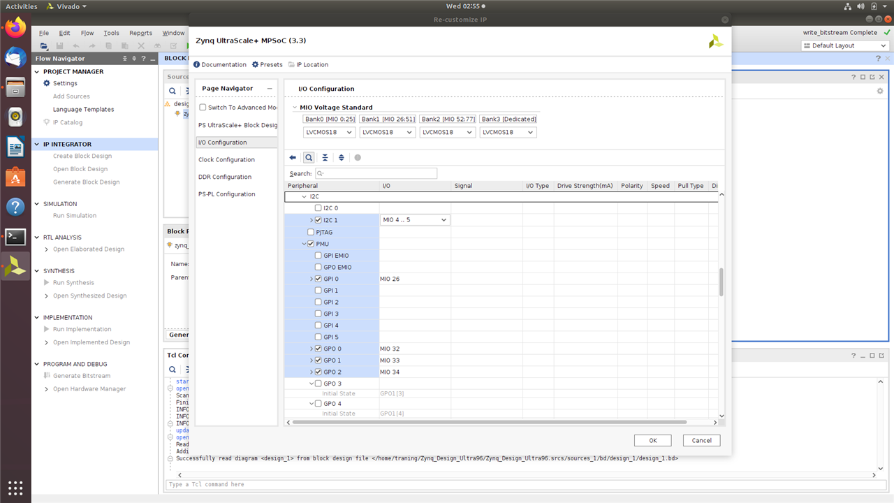This screenshot has height=503, width=894.
Task: Open Terminal from the dock
Action: (x=15, y=237)
